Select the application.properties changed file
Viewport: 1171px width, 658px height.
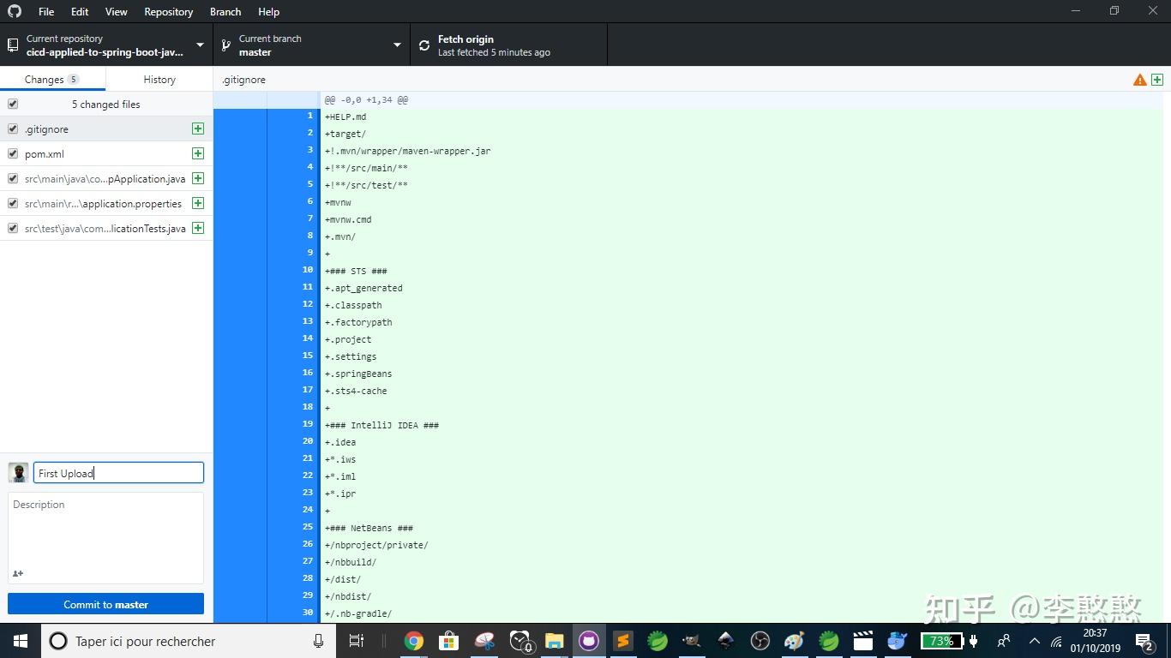(x=103, y=203)
